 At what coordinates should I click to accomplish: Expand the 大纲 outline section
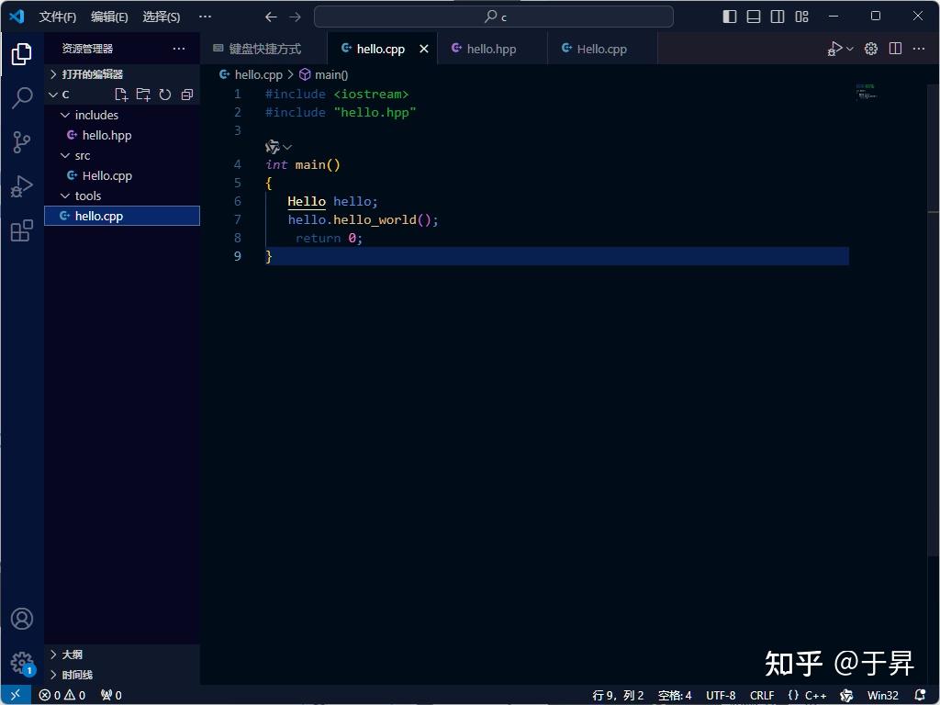(x=122, y=654)
